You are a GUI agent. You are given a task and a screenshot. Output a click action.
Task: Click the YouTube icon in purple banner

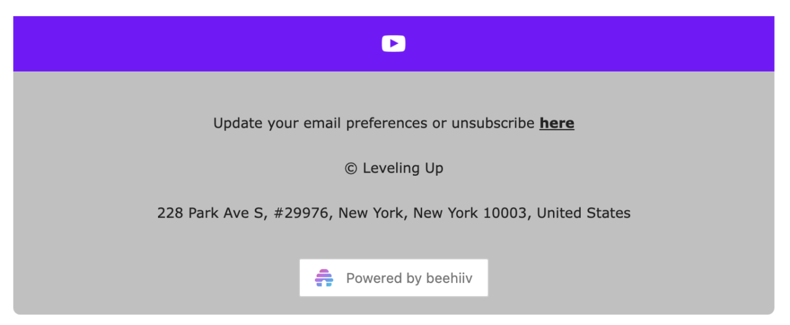click(x=393, y=44)
